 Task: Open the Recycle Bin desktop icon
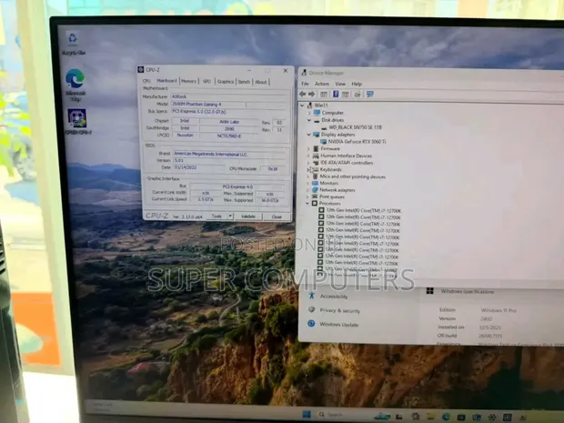point(73,43)
